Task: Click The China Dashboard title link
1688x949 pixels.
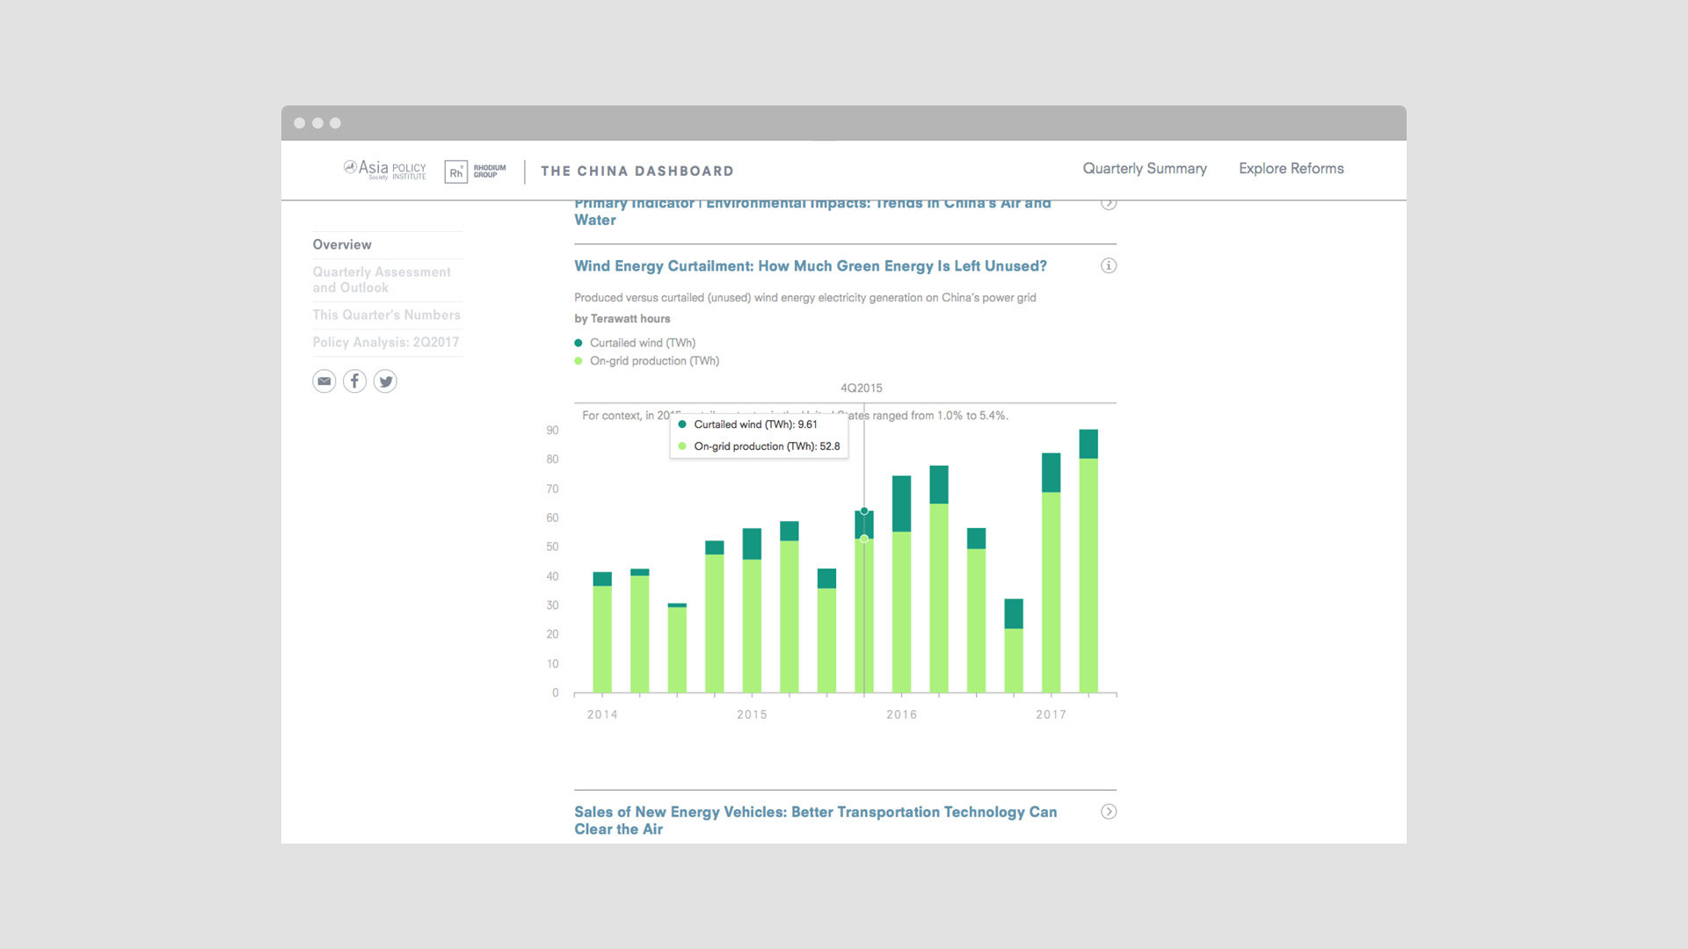Action: pos(637,171)
